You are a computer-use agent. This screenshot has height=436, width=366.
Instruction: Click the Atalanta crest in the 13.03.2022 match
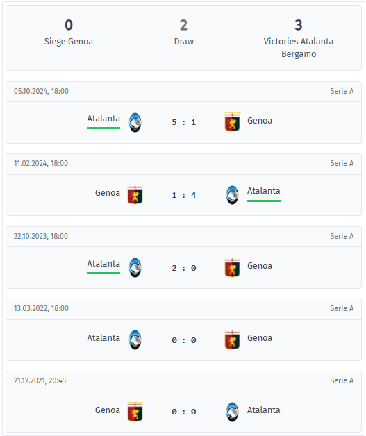pyautogui.click(x=135, y=339)
